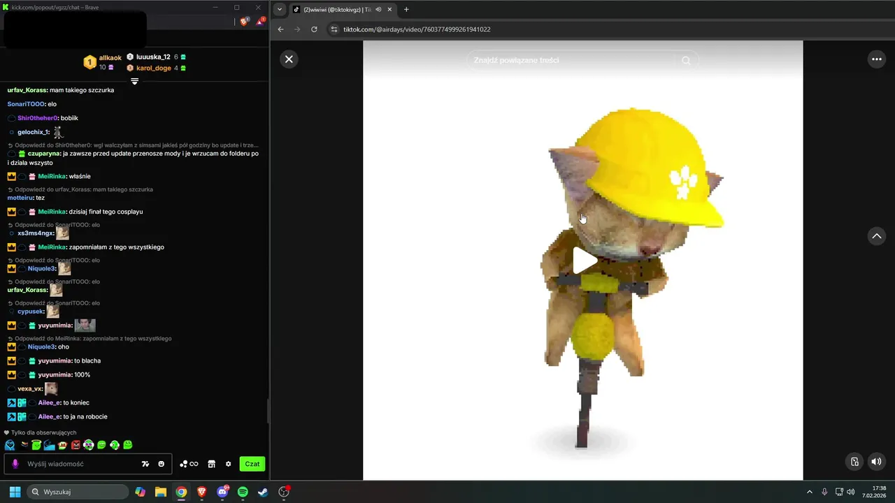895x503 pixels.
Task: Go to previous video with up chevron
Action: (877, 236)
